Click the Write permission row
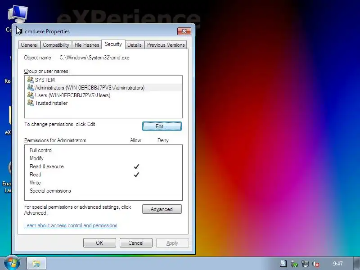360x270 pixels. click(103, 183)
